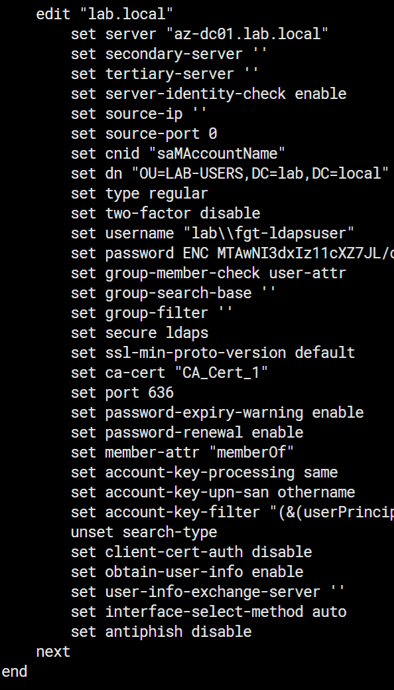Click the ca-cert CA_Cert_1 value

(221, 373)
